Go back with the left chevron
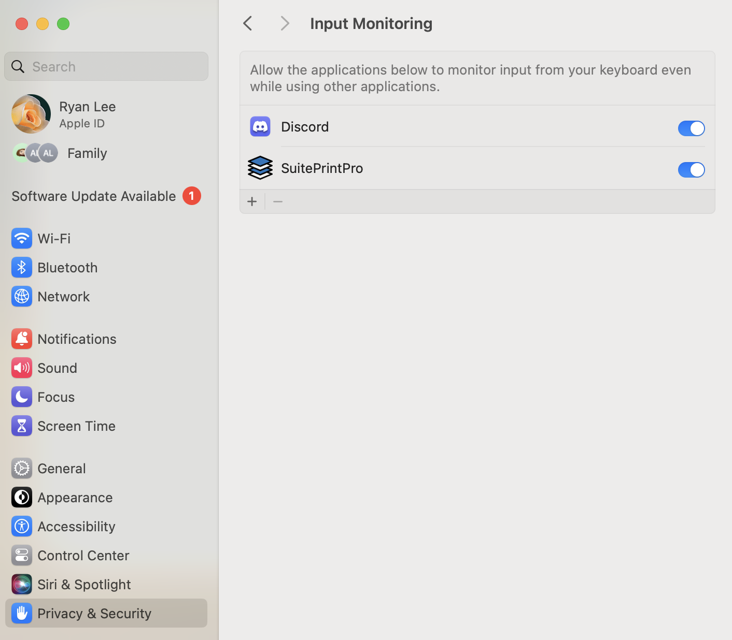732x640 pixels. pyautogui.click(x=248, y=23)
